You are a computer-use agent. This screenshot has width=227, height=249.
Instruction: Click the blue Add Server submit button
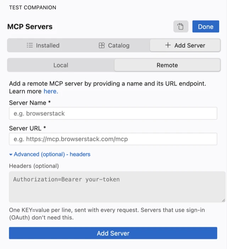[x=113, y=233]
